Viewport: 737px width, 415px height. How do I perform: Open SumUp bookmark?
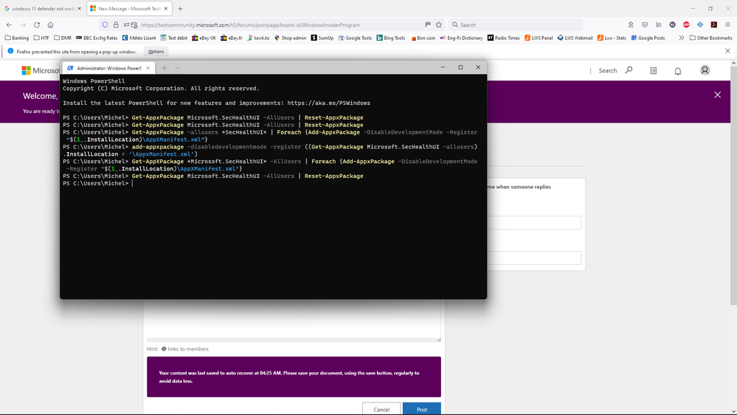coord(322,38)
